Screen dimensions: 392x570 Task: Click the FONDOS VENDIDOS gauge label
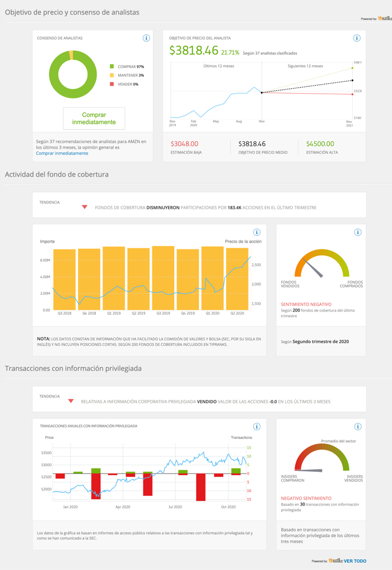290,284
